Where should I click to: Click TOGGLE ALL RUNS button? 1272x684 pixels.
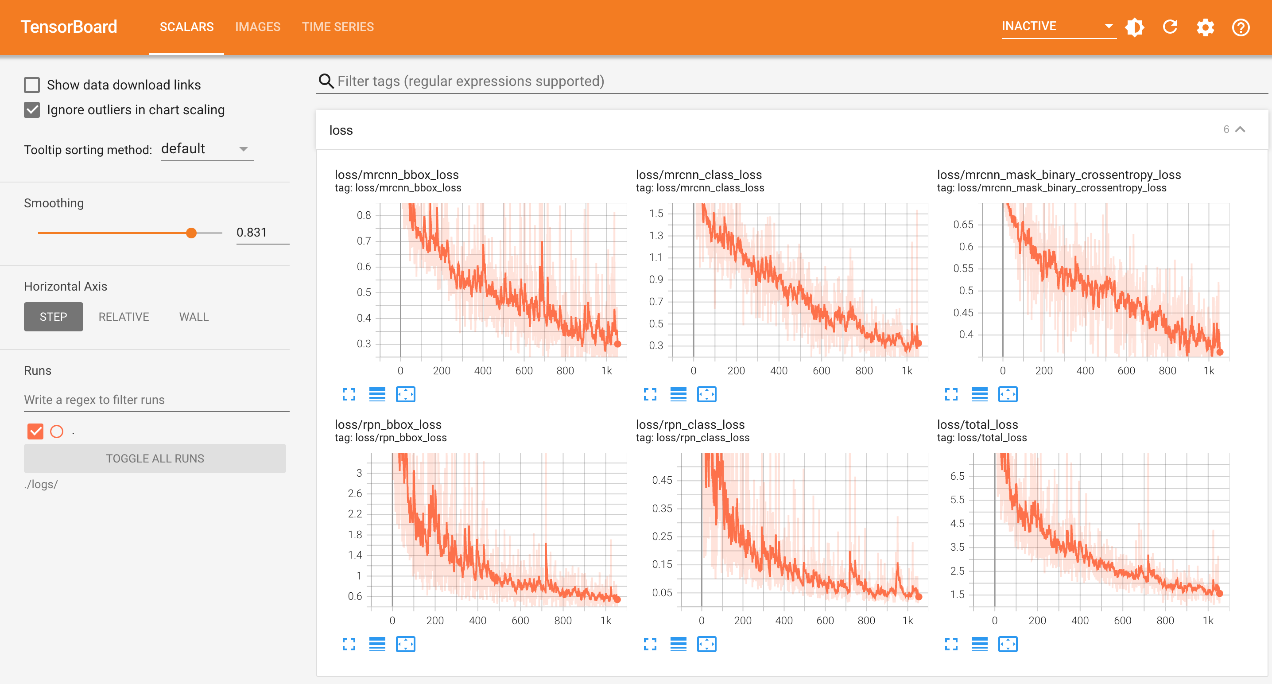tap(155, 459)
